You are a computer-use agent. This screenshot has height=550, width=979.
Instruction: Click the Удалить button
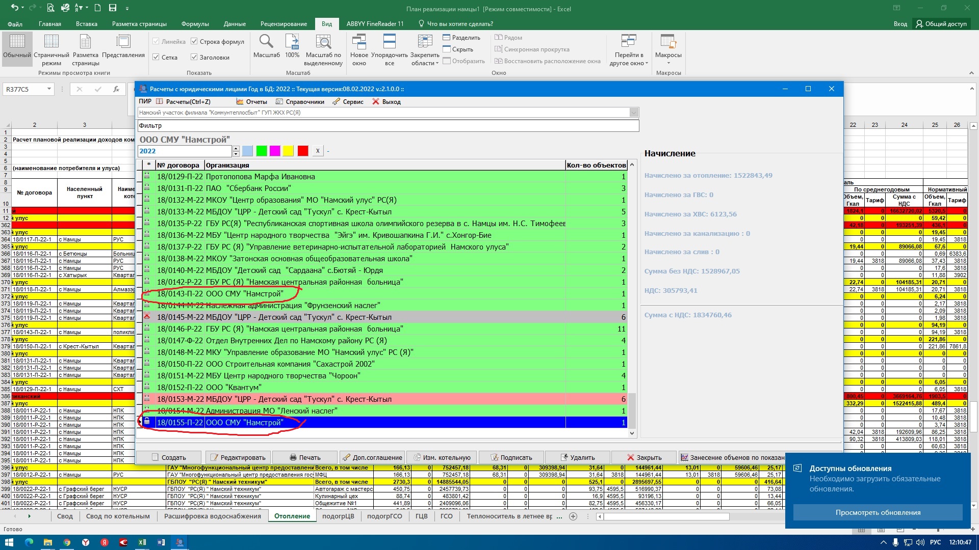(x=577, y=457)
